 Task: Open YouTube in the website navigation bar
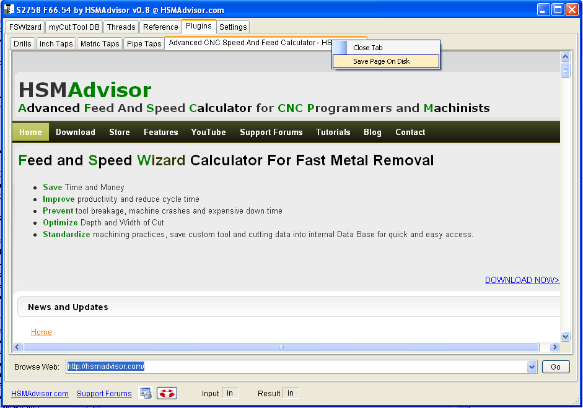[x=208, y=132]
